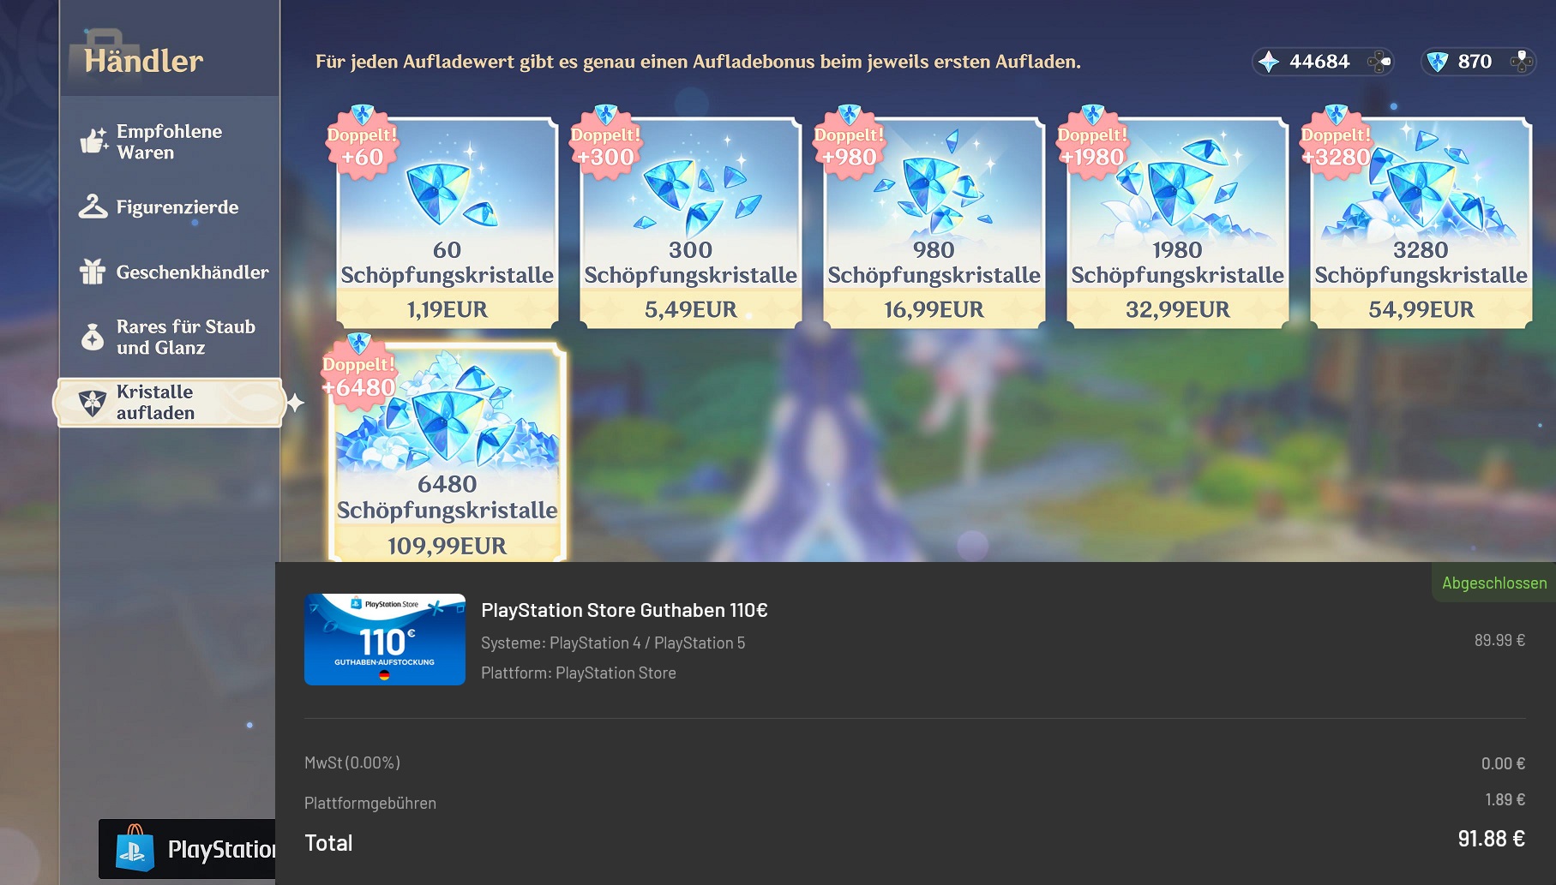Switch to the Geschenkhändler tab

170,272
